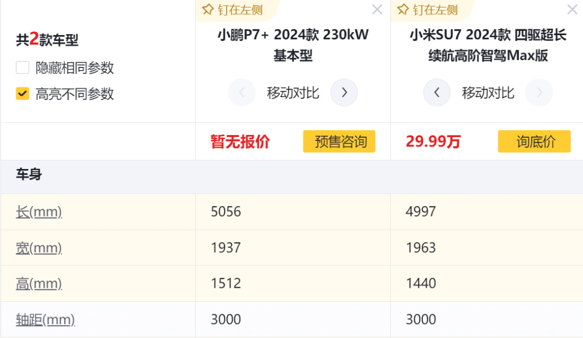583x338 pixels.
Task: Move 小米SU7 column left with arrow
Action: (437, 93)
